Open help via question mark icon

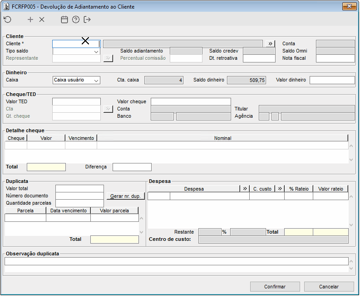pos(76,19)
